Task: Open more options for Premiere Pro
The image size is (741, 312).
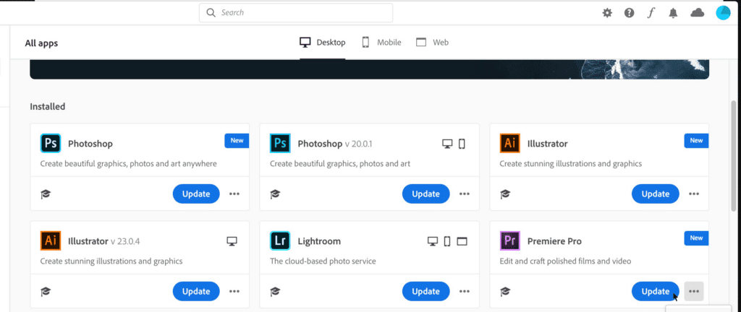Action: (x=694, y=291)
